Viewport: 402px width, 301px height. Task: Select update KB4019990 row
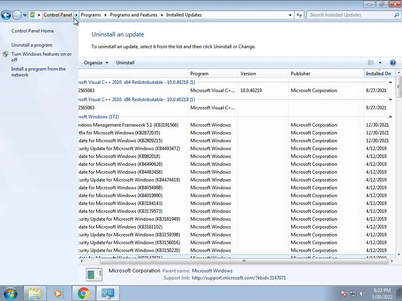[x=237, y=196]
